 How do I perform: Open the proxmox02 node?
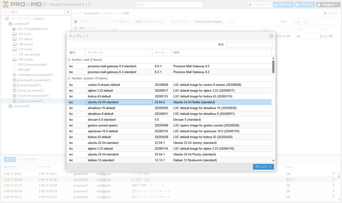click(x=22, y=106)
